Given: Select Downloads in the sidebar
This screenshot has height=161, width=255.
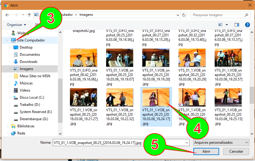Looking at the screenshot, I should pyautogui.click(x=28, y=62).
